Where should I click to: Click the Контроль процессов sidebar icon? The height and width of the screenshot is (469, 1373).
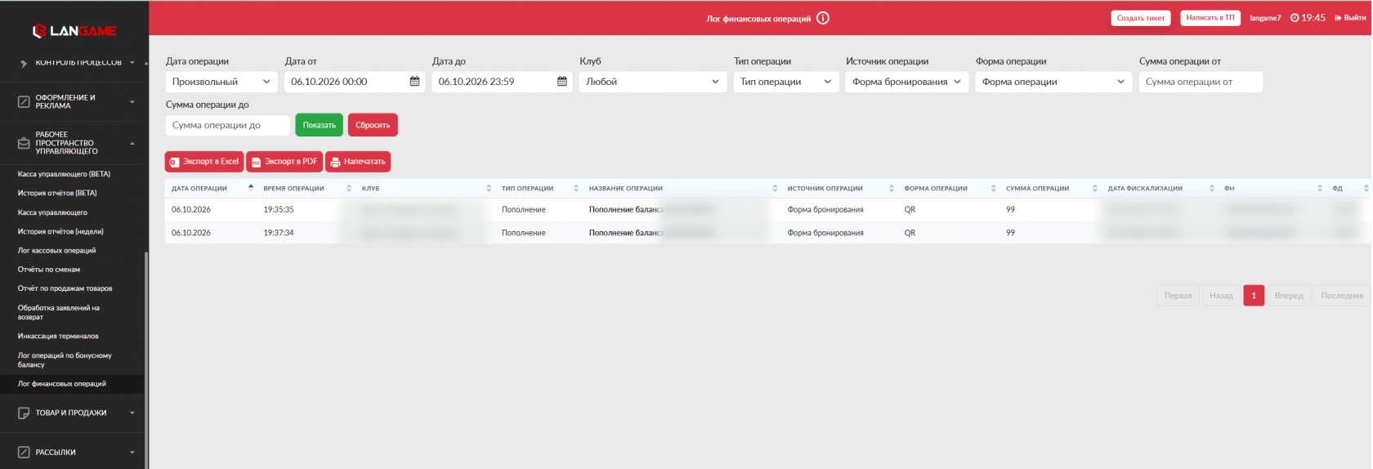(x=24, y=63)
